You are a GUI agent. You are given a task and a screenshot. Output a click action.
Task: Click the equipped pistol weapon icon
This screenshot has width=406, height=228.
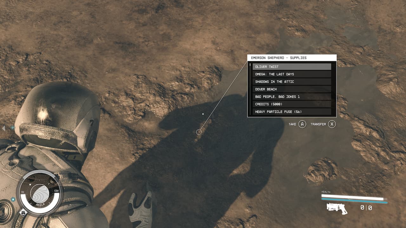click(x=337, y=208)
